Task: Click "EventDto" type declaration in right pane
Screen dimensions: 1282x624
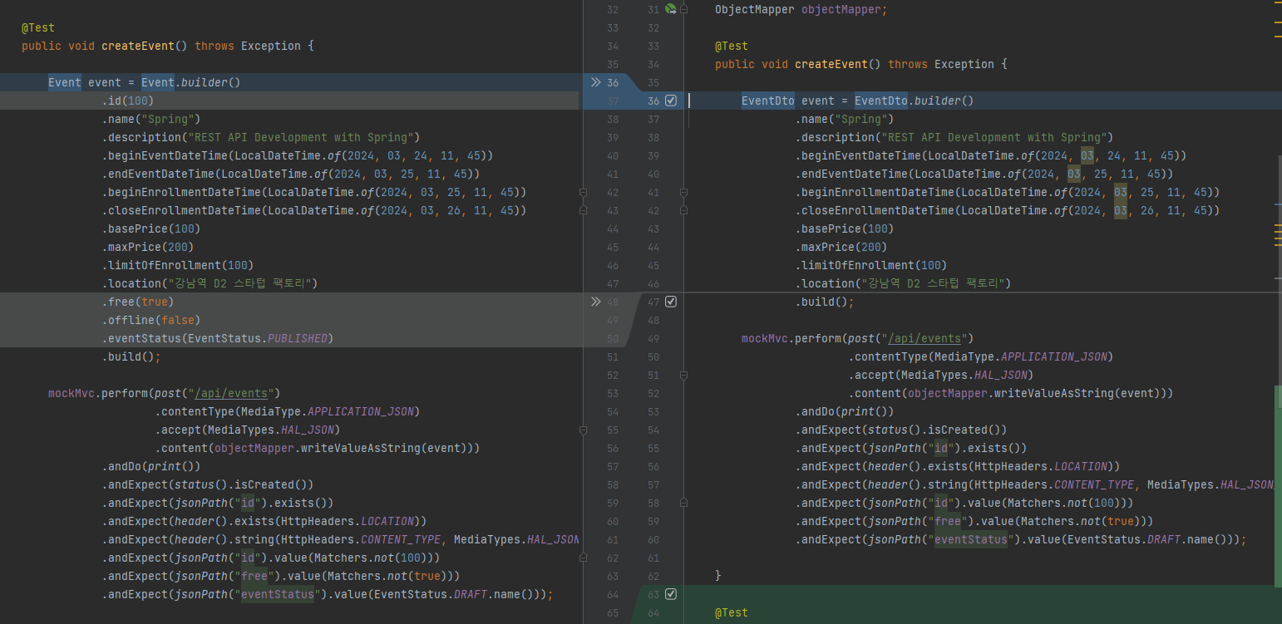Action: (x=768, y=101)
